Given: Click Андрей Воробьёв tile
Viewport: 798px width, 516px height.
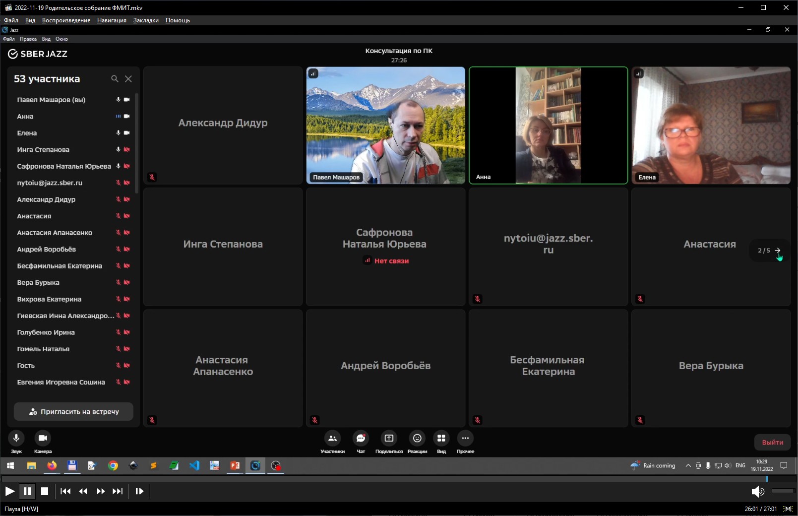Looking at the screenshot, I should (386, 368).
